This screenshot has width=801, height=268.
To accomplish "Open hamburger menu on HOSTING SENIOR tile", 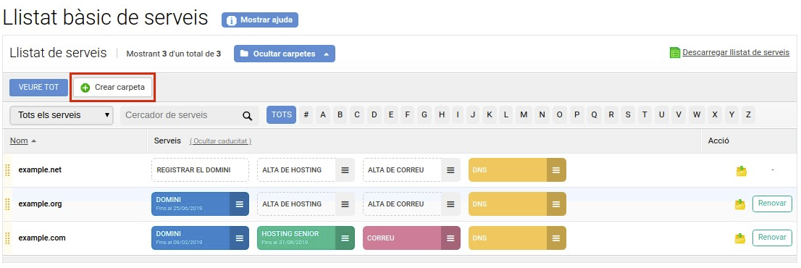I will [x=345, y=238].
